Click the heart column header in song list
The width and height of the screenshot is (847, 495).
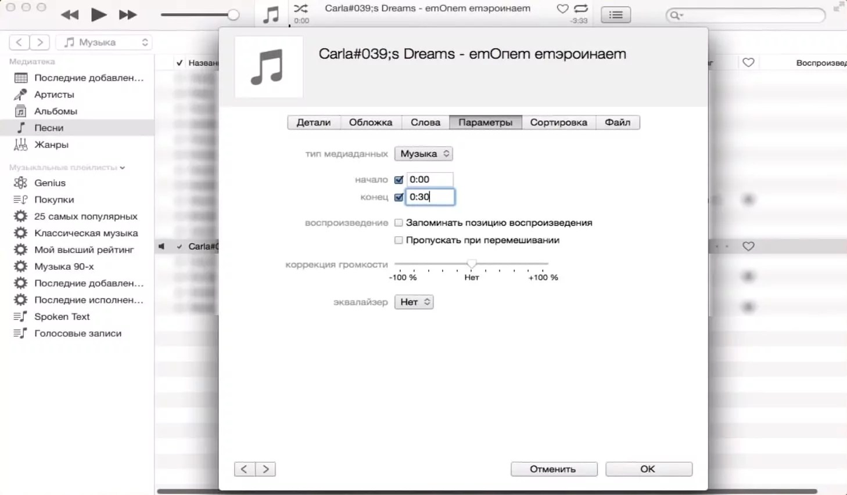click(748, 63)
